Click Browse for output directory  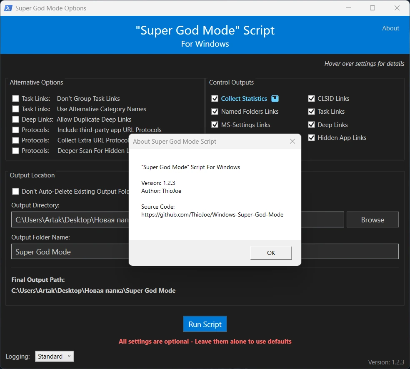tap(372, 220)
